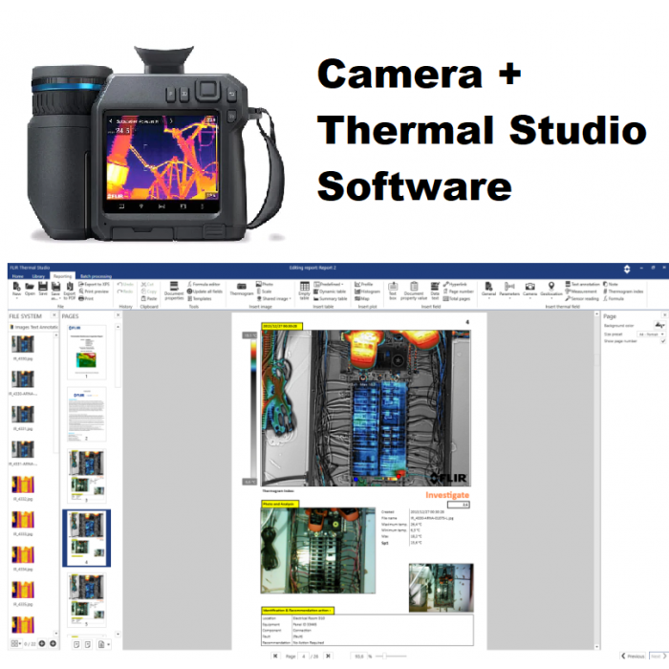Viewport: 669px width, 669px height.
Task: Click the zoom percentage field
Action: point(359,657)
